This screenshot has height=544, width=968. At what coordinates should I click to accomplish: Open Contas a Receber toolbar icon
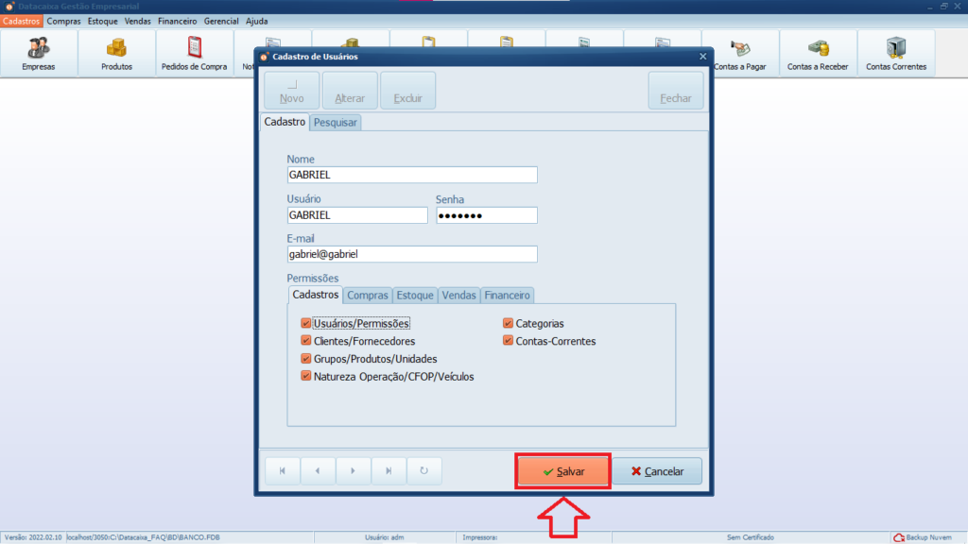tap(818, 54)
